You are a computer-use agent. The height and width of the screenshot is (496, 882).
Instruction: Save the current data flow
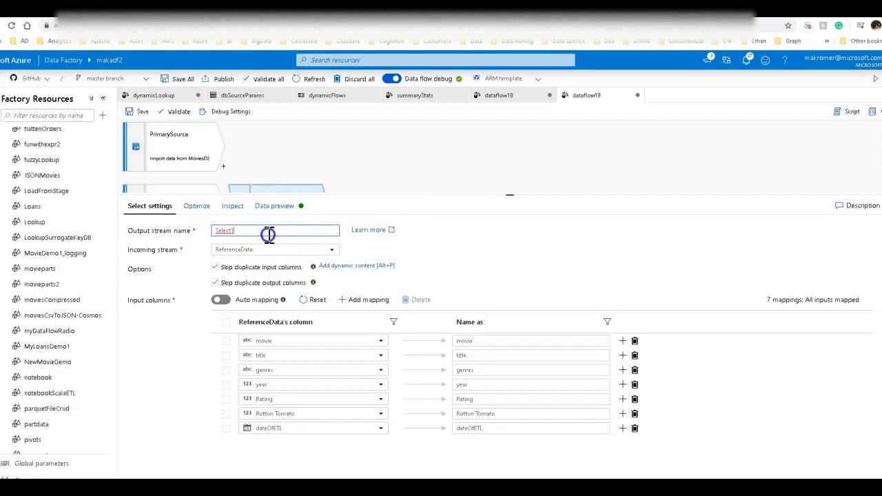(x=136, y=112)
